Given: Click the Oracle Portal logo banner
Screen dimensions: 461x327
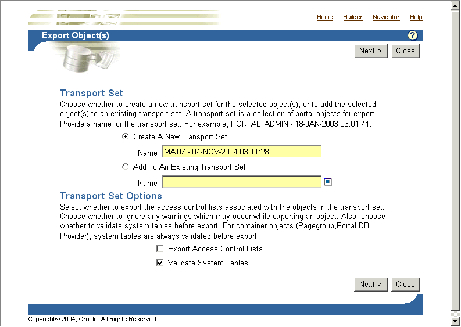Looking at the screenshot, I should click(x=123, y=19).
